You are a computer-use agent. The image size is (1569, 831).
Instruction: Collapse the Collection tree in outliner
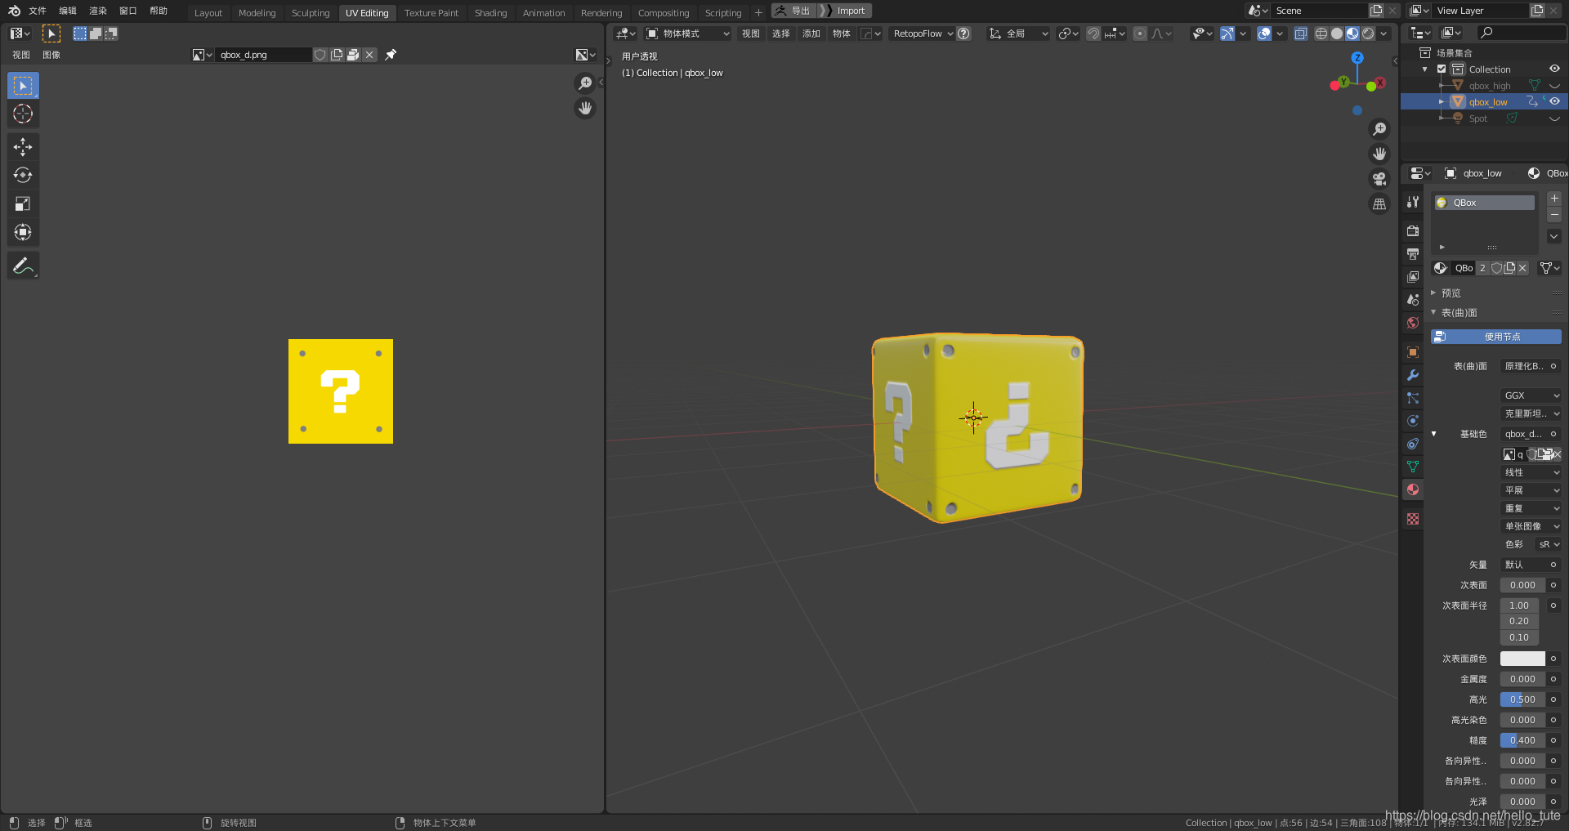[x=1425, y=69]
